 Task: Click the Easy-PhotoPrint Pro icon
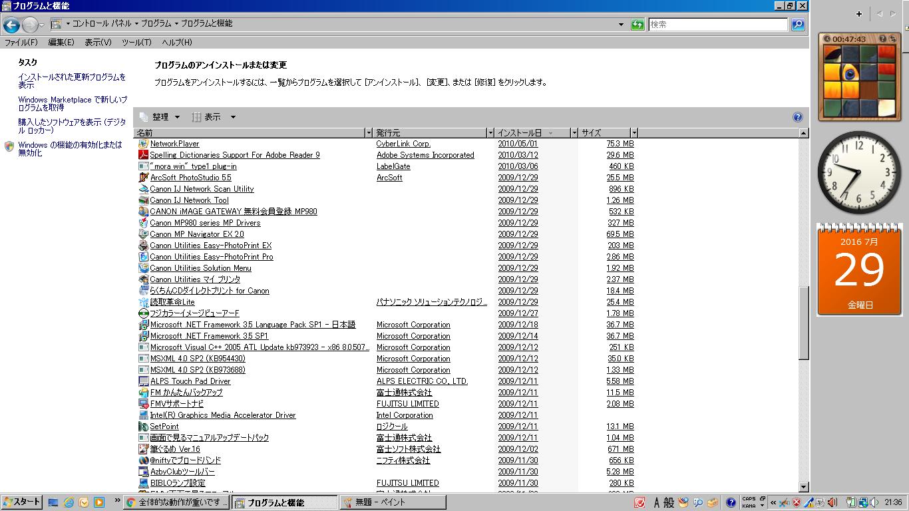(142, 257)
